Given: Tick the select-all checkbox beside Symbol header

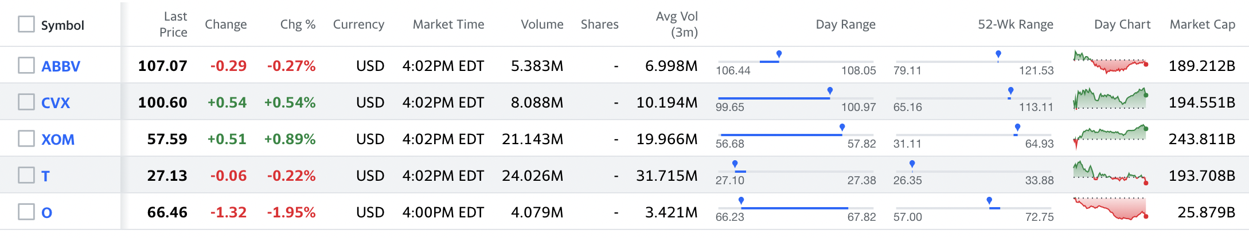Looking at the screenshot, I should pyautogui.click(x=26, y=24).
